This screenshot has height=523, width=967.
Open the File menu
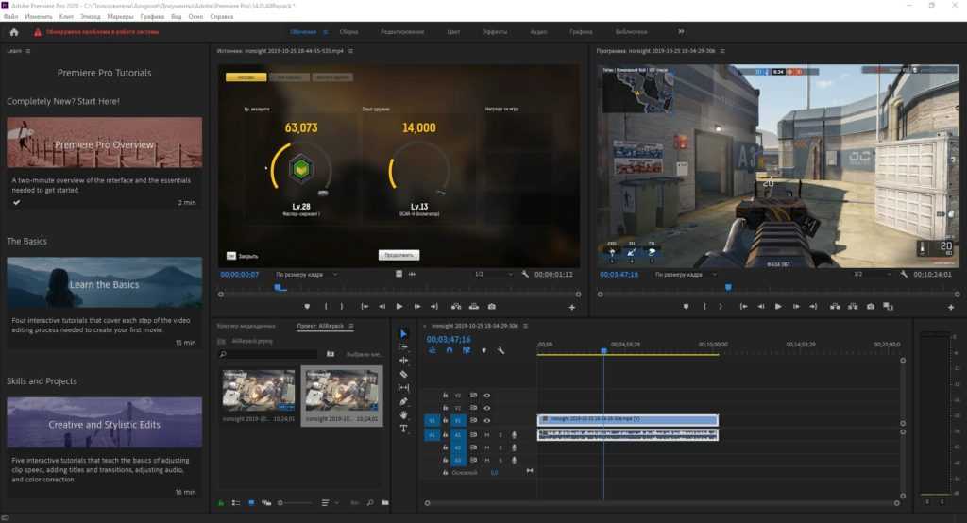[x=10, y=17]
